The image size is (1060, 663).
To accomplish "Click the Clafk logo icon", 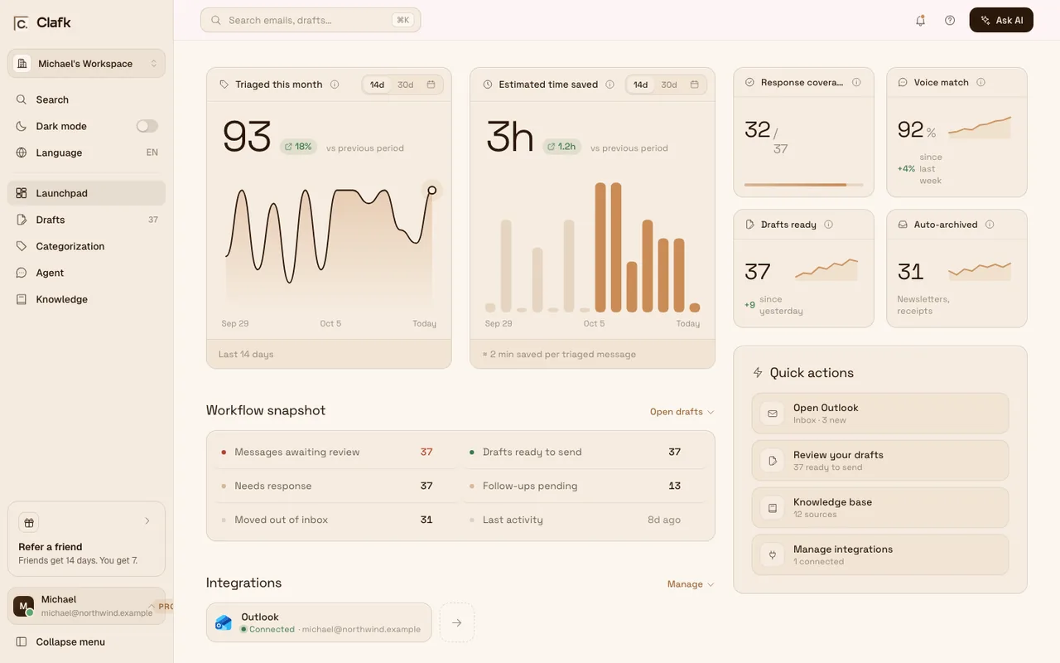I will pyautogui.click(x=21, y=23).
